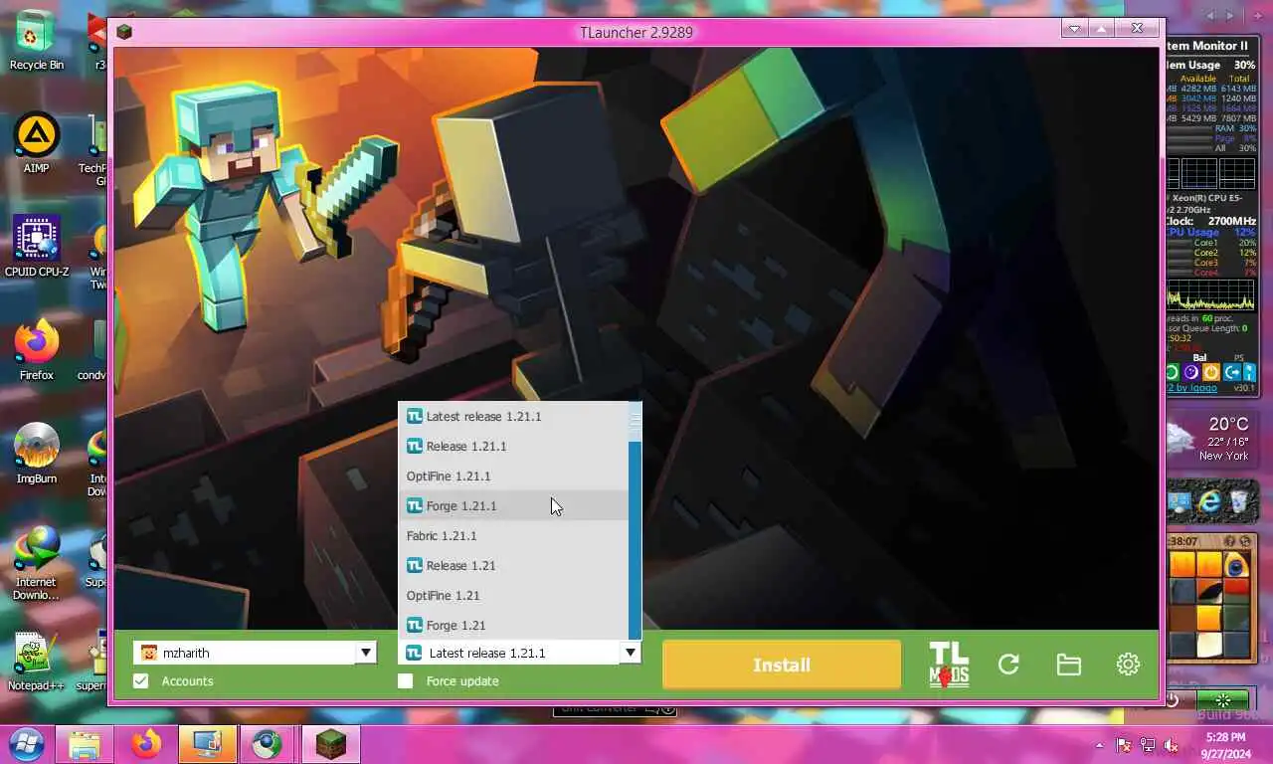Click the Internet Explorer gadget icon

[1209, 501]
